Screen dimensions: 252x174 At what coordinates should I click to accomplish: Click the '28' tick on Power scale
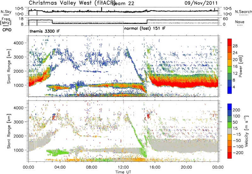[235, 46]
